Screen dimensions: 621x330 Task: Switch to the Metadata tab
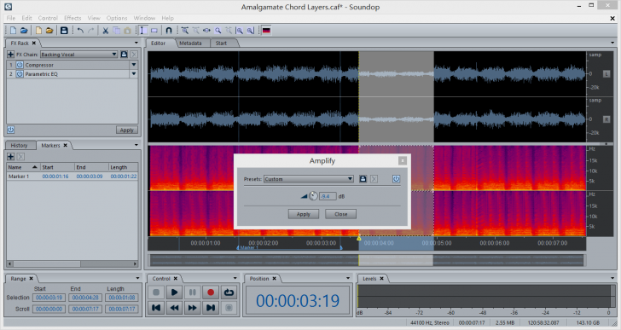(190, 43)
